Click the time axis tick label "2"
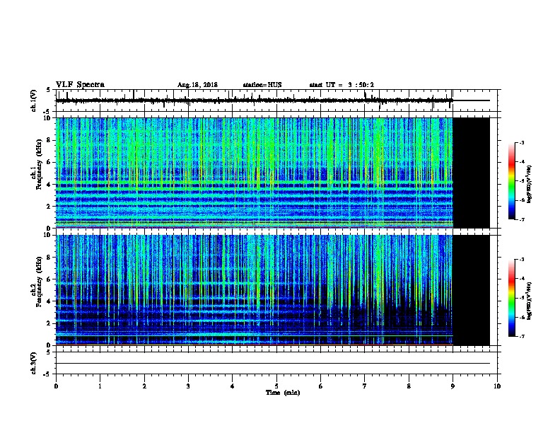 coord(144,386)
